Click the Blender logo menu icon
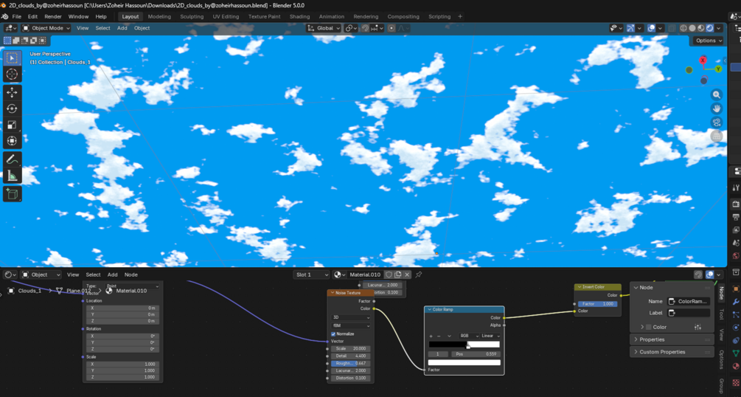This screenshot has height=397, width=741. tap(4, 16)
